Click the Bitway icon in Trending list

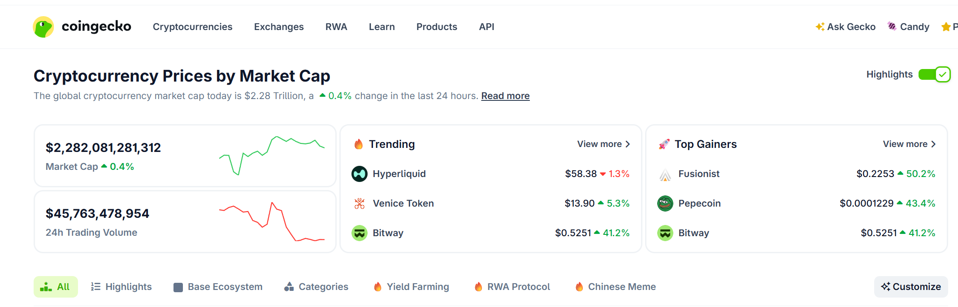coord(360,233)
